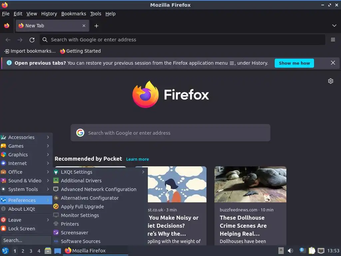Go back with the back arrow

pyautogui.click(x=8, y=40)
